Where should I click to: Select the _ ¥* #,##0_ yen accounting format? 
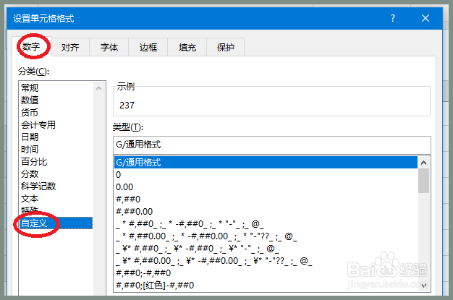[266, 249]
